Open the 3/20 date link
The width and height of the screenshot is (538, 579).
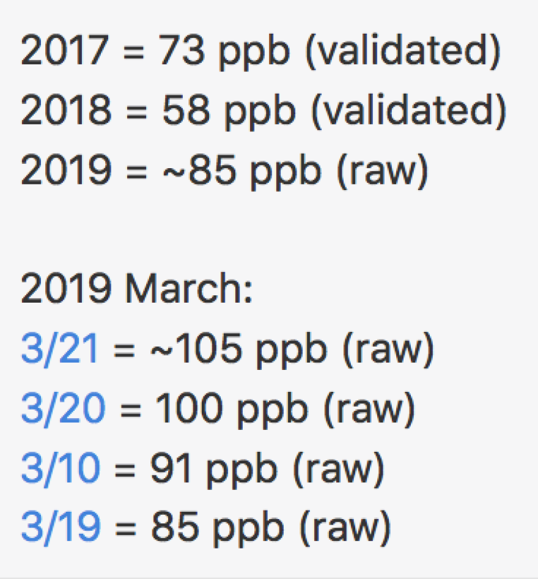click(63, 408)
